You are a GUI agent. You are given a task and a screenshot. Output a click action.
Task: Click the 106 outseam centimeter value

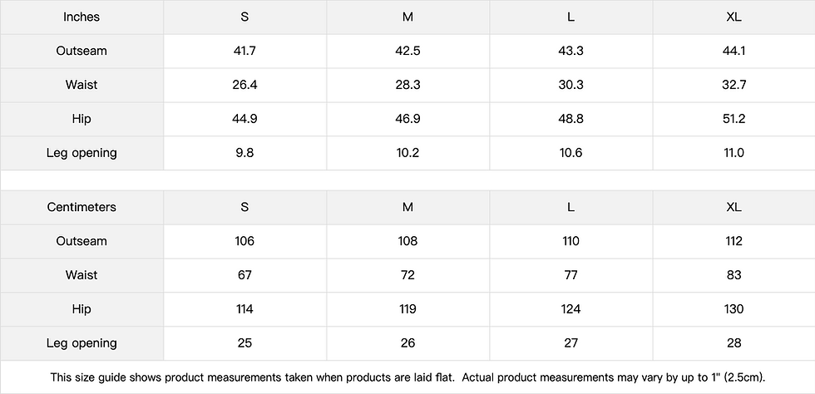(x=244, y=241)
